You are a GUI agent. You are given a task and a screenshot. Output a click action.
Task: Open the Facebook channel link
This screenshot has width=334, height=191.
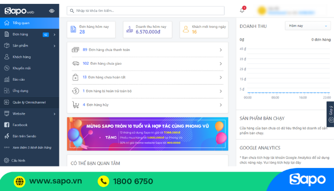click(x=20, y=125)
